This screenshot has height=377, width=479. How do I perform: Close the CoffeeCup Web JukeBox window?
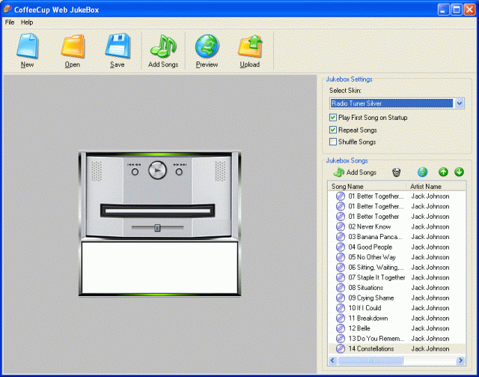click(x=469, y=10)
